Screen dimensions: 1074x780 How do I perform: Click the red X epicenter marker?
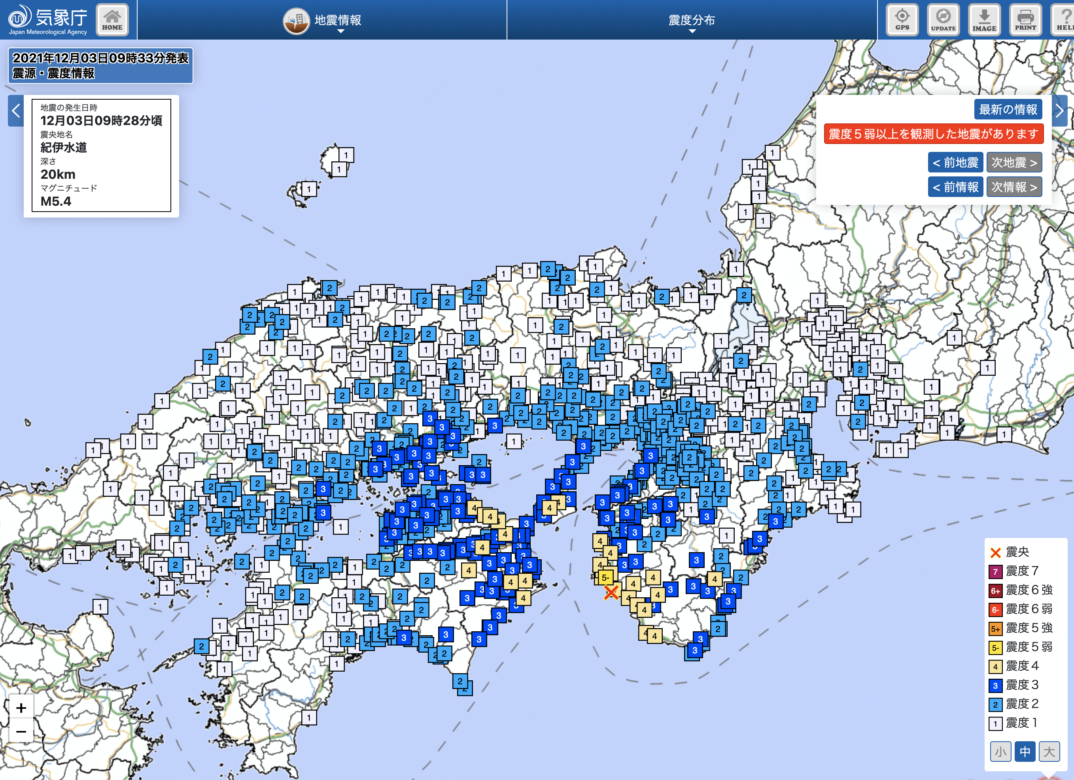click(611, 592)
